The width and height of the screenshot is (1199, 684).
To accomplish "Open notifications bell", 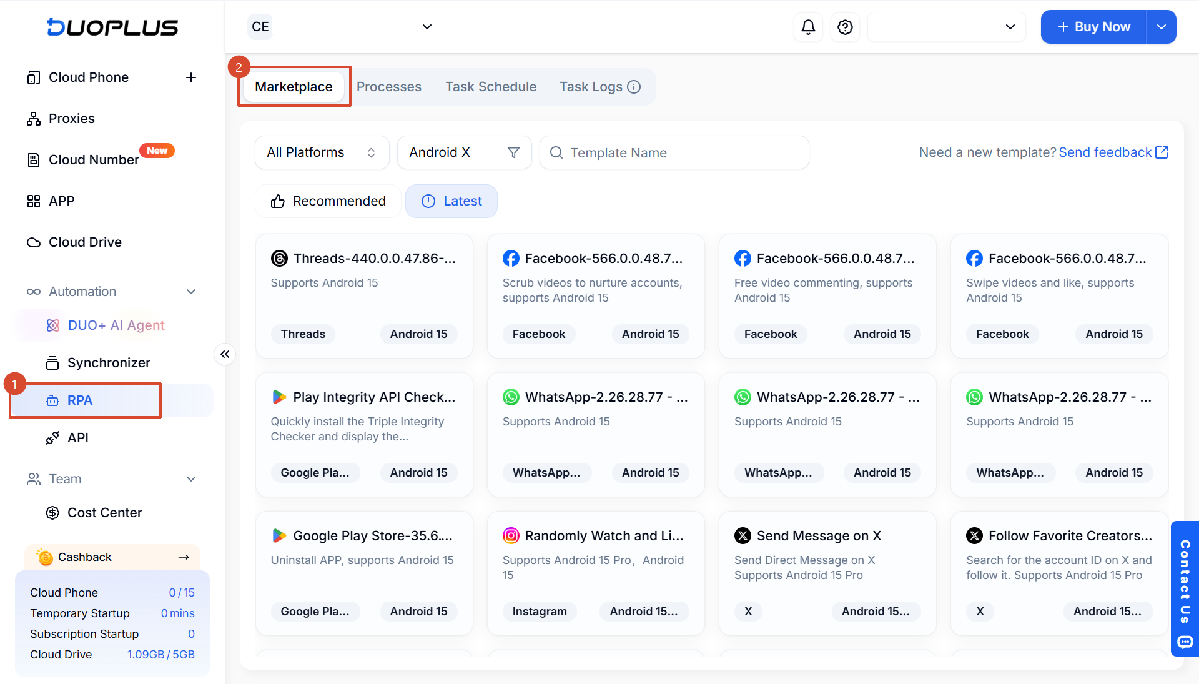I will point(808,27).
